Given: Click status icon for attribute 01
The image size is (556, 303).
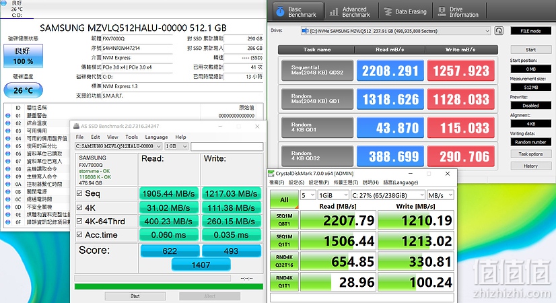Looking at the screenshot, I should (8, 115).
